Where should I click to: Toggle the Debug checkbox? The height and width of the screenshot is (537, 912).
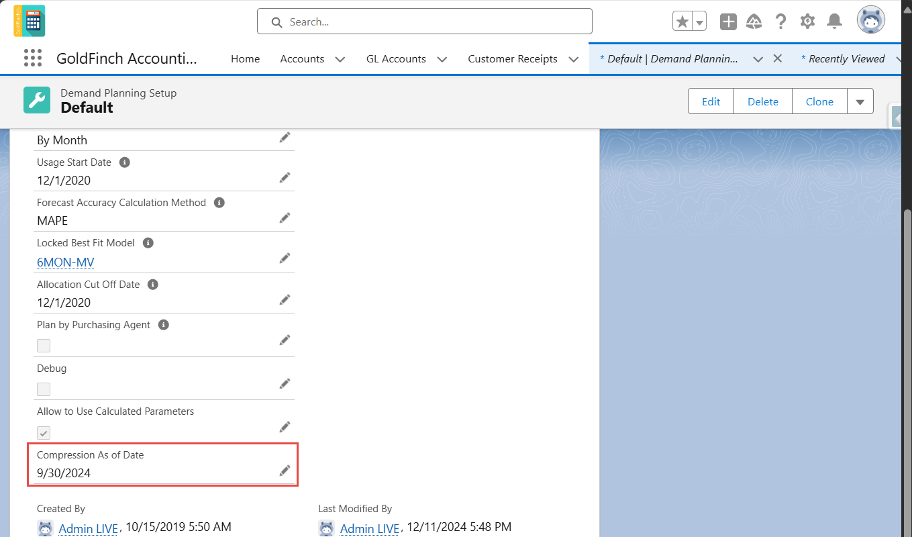point(44,389)
